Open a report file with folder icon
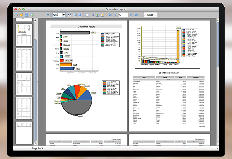Screen dimensions: 232x159 [21, 15]
